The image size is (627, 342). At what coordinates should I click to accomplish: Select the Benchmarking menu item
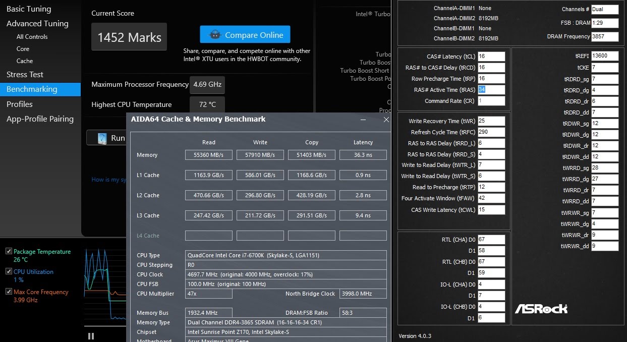pyautogui.click(x=40, y=89)
